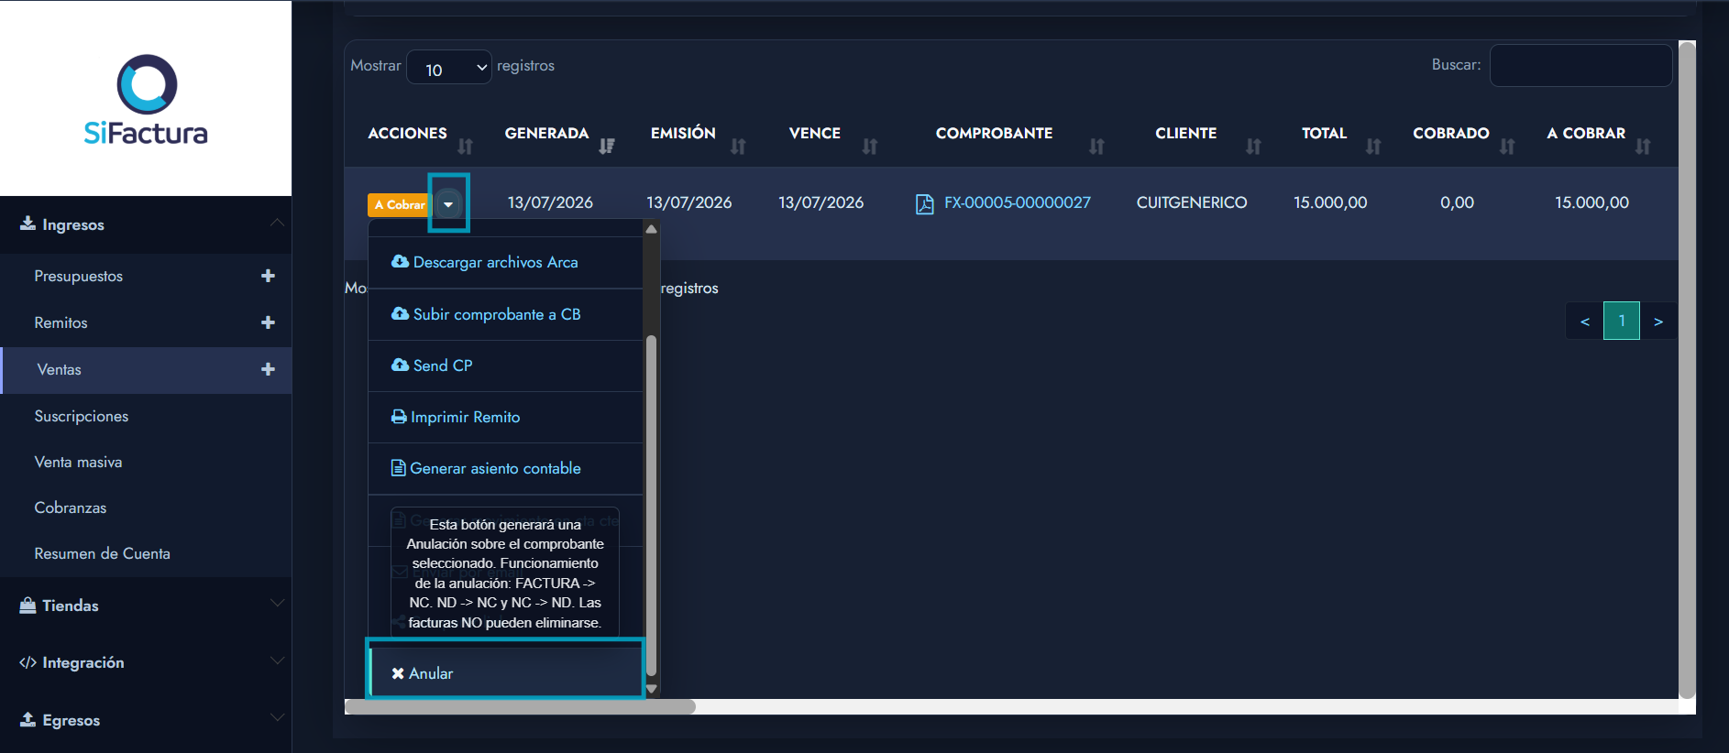Collapse the Ingresos section chevron
This screenshot has width=1729, height=753.
pos(277,223)
